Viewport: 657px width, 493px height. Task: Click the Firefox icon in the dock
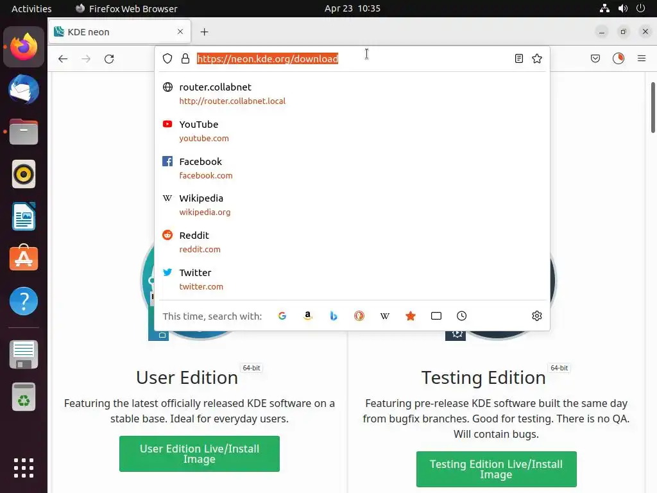tap(24, 47)
